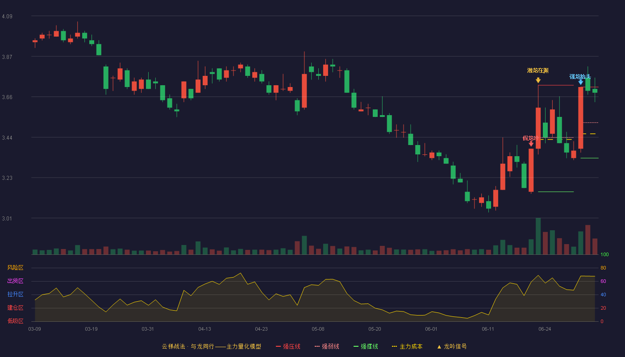Click the 06-11 date label
The image size is (625, 357).
coord(488,329)
